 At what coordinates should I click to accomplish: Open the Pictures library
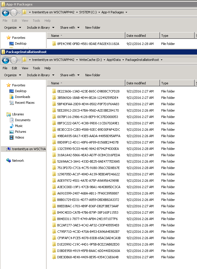coord(21,132)
